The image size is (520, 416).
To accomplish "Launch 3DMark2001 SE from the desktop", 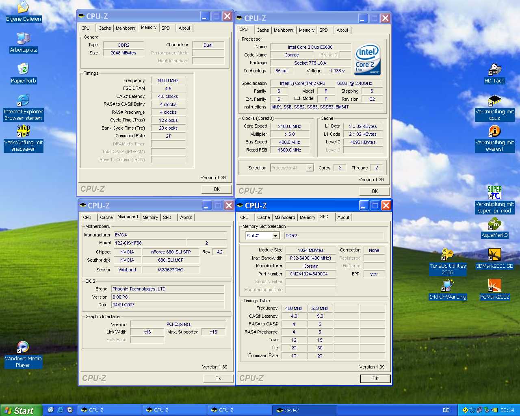I will point(494,255).
